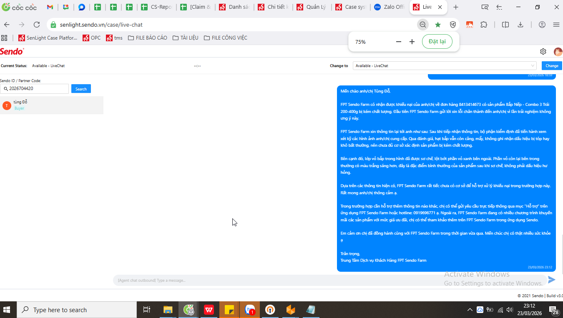Image resolution: width=563 pixels, height=318 pixels.
Task: Send the chat message with the arrow icon
Action: [552, 280]
